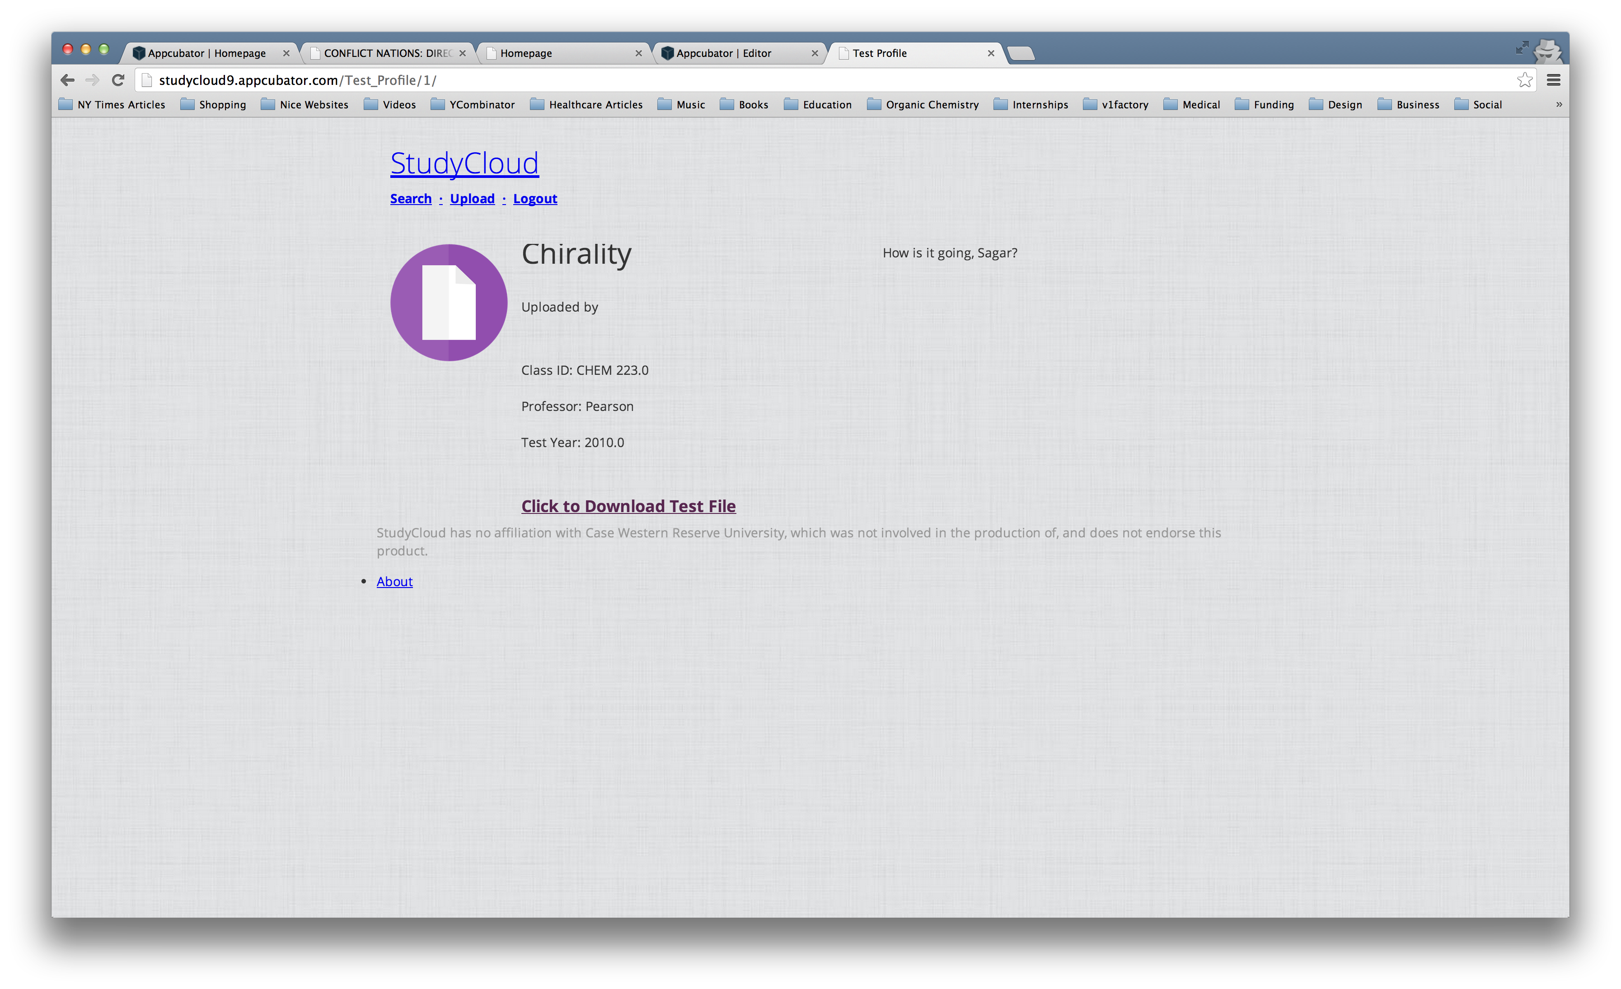
Task: Show hidden bookmarks with the overflow chevron
Action: 1559,105
